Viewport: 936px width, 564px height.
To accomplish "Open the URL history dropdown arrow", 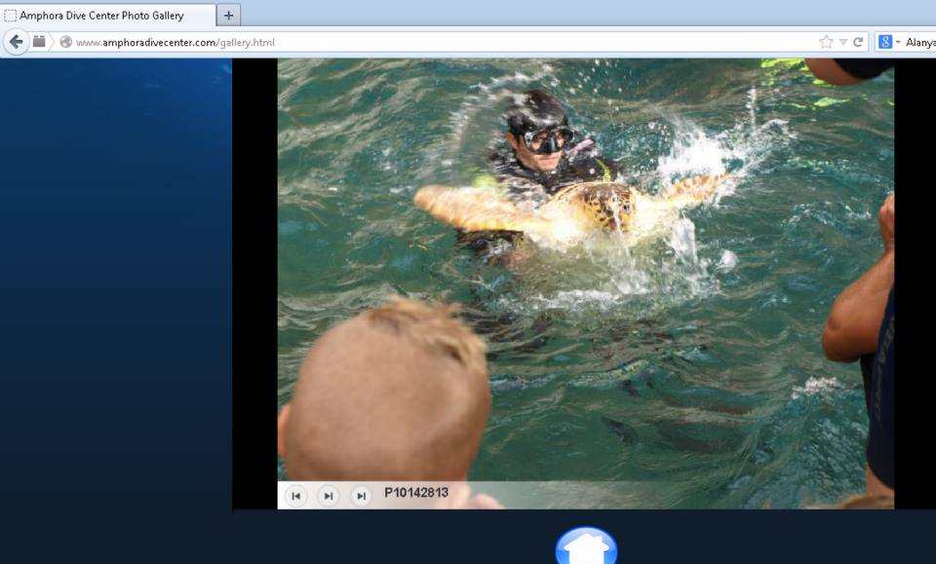I will 843,42.
